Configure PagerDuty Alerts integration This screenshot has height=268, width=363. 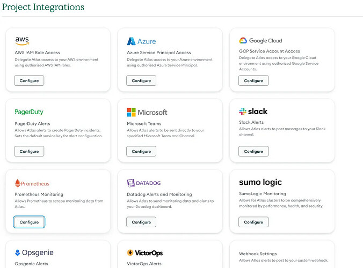click(29, 151)
